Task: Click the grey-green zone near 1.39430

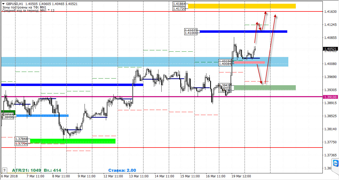Action: [x=261, y=88]
